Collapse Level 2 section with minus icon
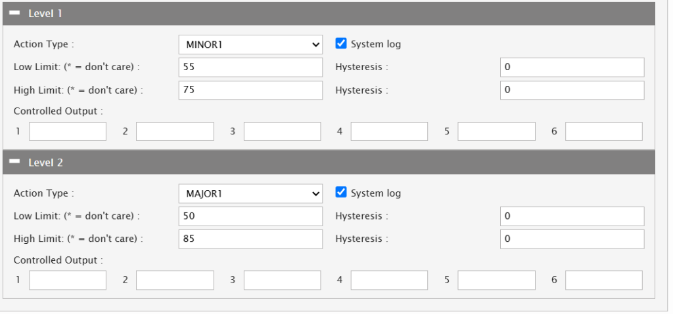 (14, 162)
